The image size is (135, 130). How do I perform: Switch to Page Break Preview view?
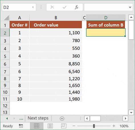64,126
